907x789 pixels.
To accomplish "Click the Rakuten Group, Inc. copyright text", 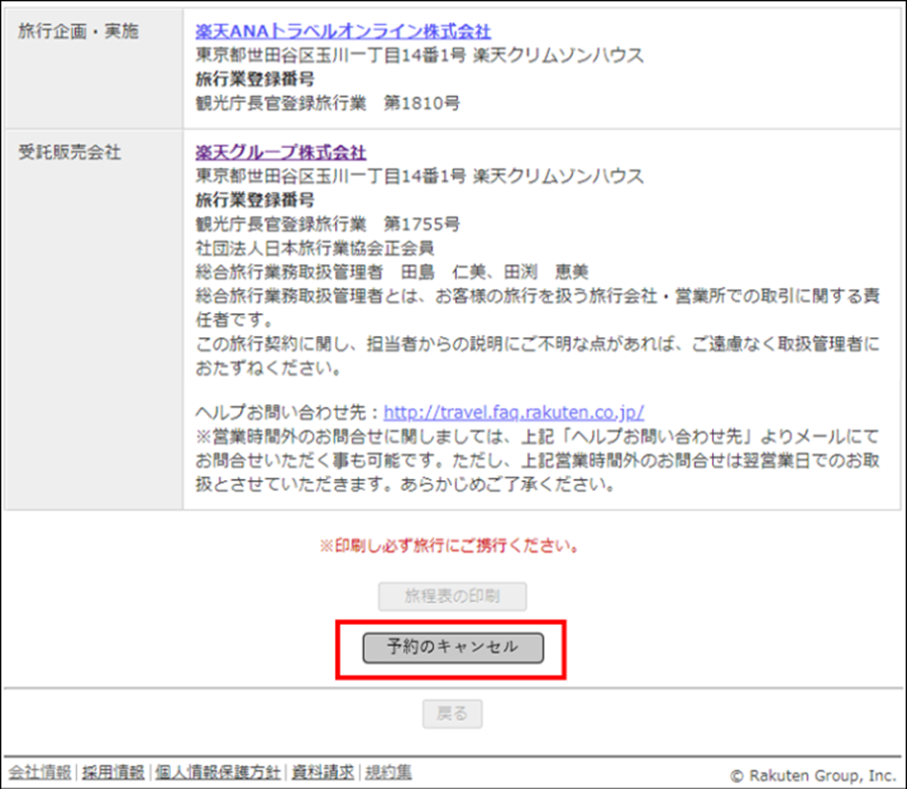I will pyautogui.click(x=813, y=775).
